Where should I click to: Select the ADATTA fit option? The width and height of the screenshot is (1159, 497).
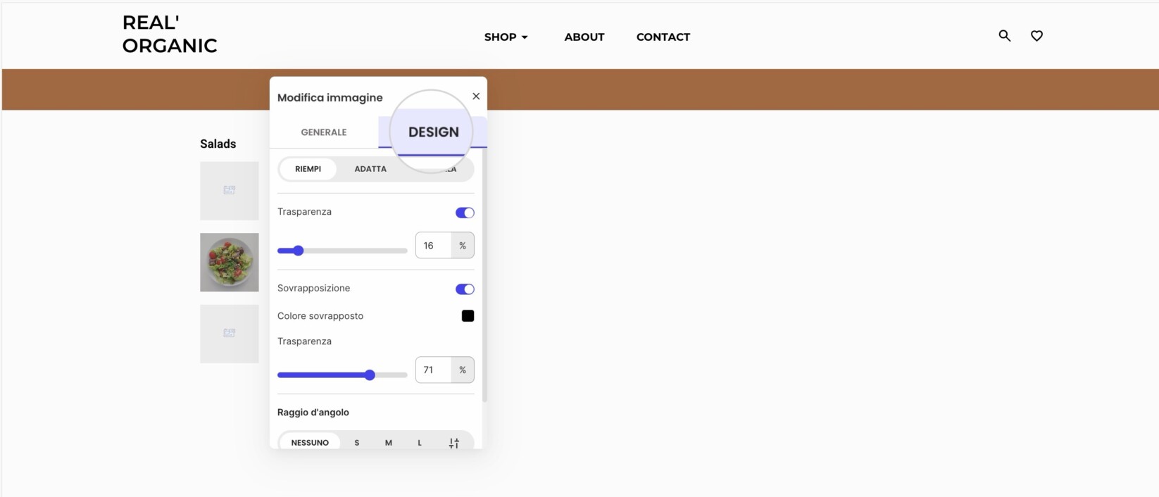[370, 169]
